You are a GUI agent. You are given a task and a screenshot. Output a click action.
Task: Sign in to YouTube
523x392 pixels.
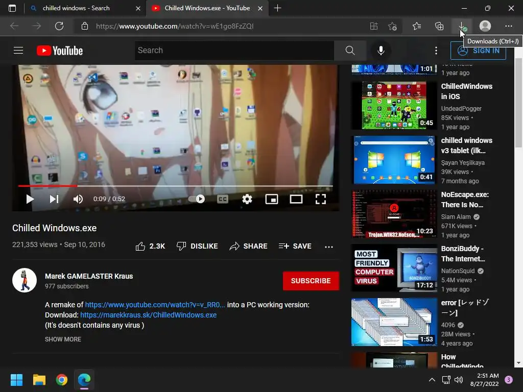click(x=478, y=51)
